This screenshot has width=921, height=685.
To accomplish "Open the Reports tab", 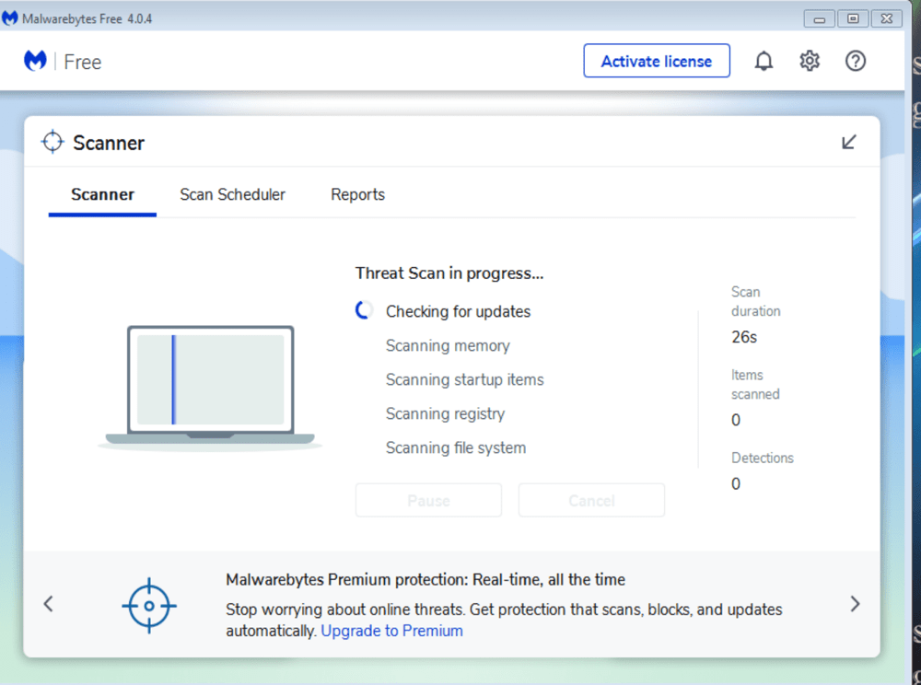I will 357,195.
